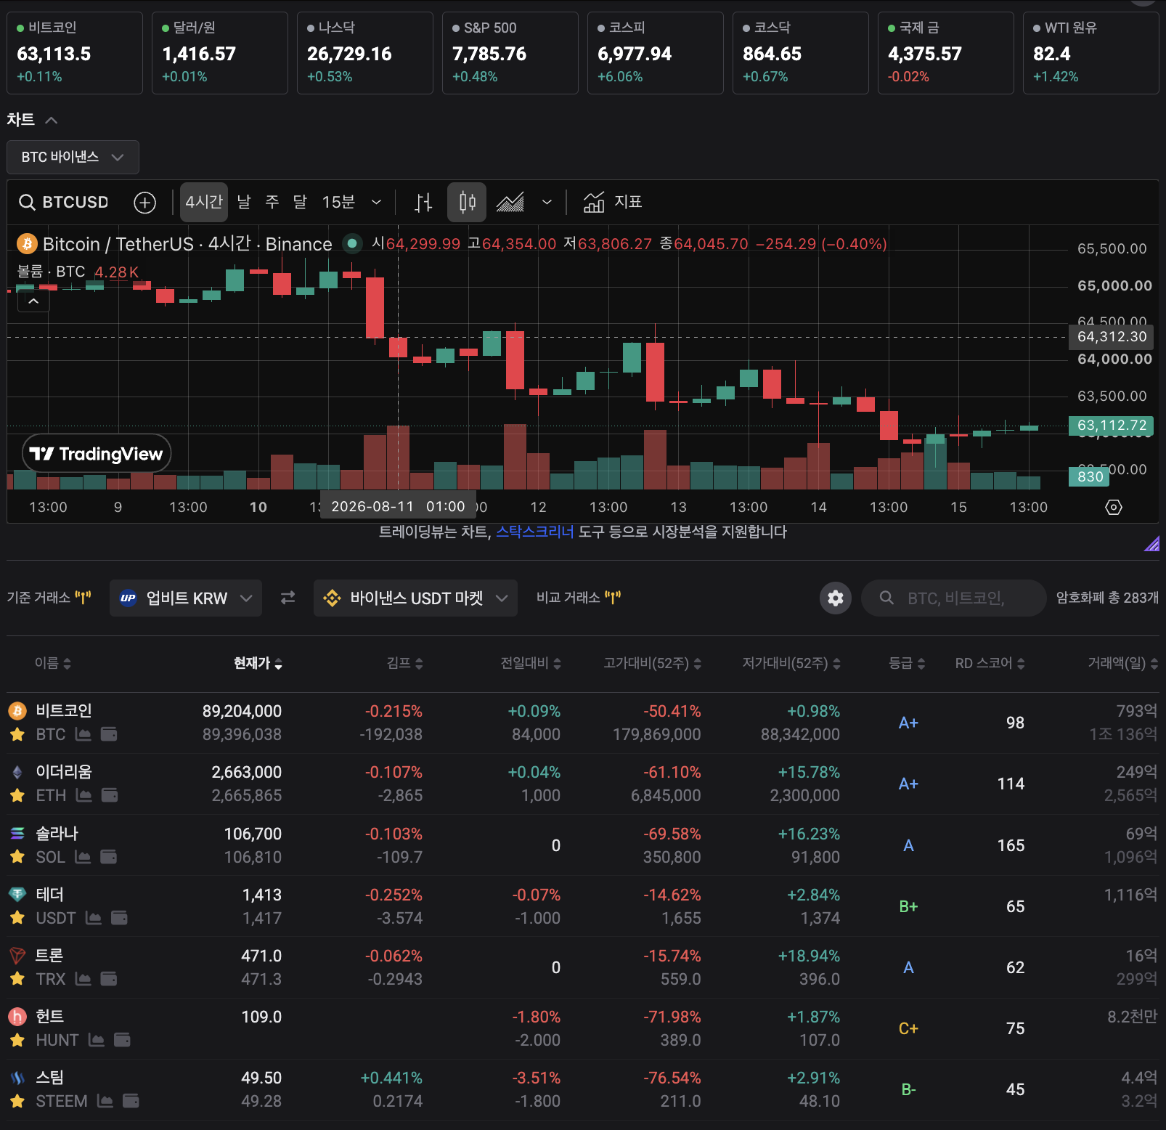Select the 달 monthly interval
The height and width of the screenshot is (1130, 1166).
pyautogui.click(x=300, y=202)
